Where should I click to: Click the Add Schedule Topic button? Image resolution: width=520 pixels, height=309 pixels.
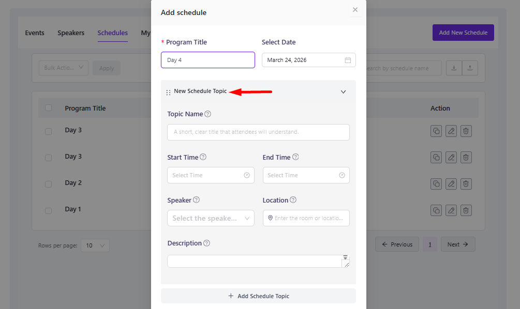(x=258, y=296)
